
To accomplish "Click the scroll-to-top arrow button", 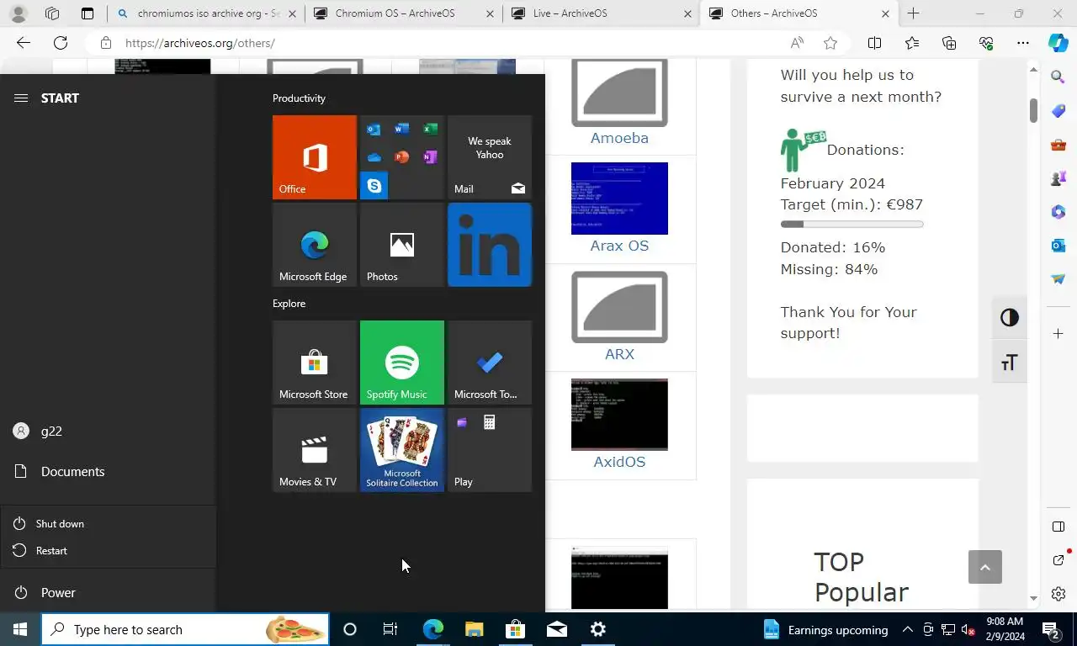I will point(985,567).
